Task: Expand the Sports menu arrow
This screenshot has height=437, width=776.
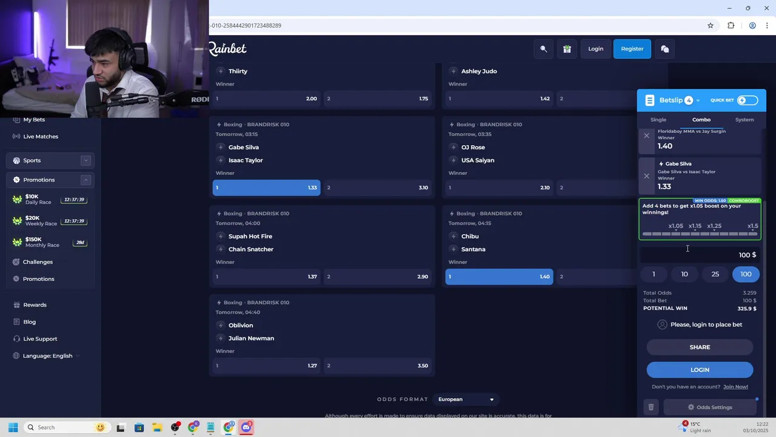Action: (x=85, y=160)
